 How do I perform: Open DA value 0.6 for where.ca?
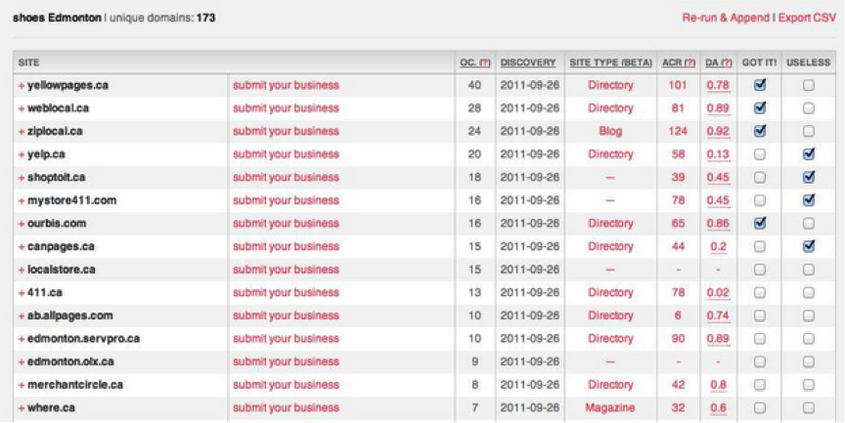(719, 408)
